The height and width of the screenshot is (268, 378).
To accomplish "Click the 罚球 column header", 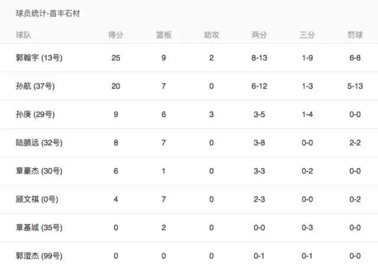I will pos(354,35).
